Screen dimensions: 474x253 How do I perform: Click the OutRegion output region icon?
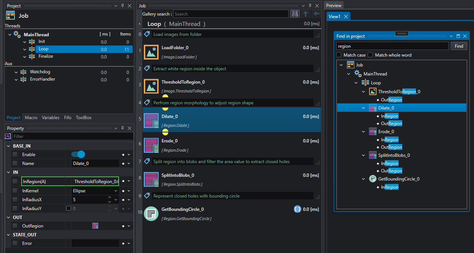[x=95, y=226]
